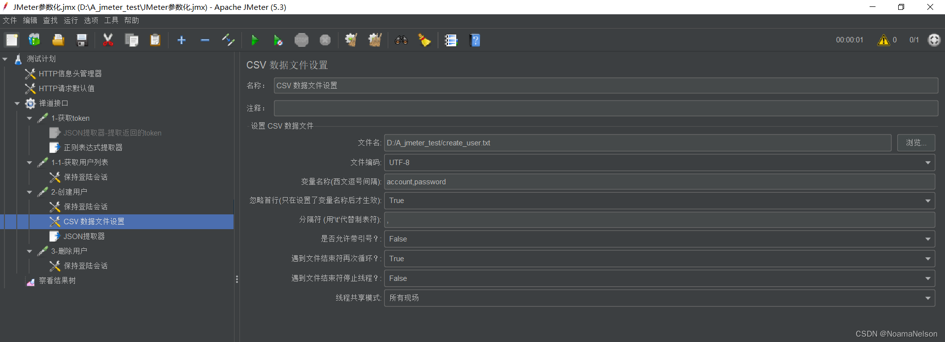945x342 pixels.
Task: Start the test with green play icon
Action: pyautogui.click(x=254, y=40)
